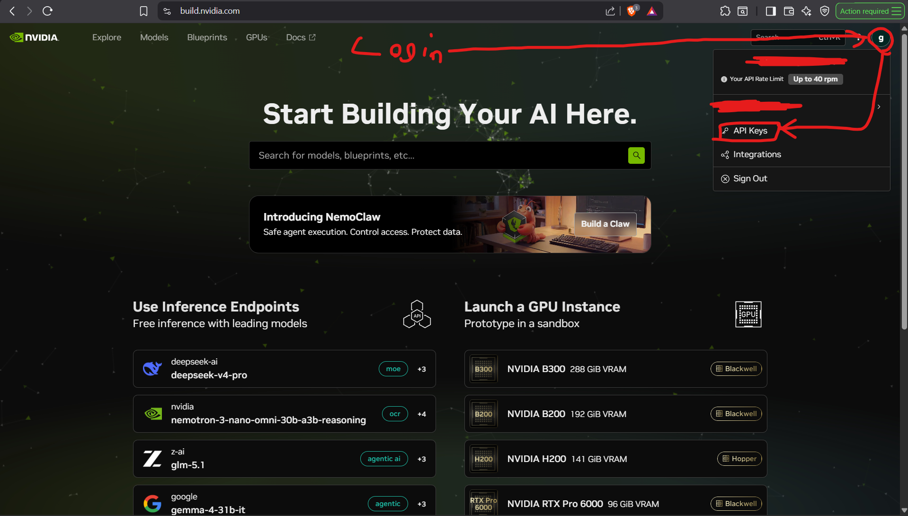This screenshot has height=516, width=908.
Task: Click the H200 chip thumbnail
Action: (x=483, y=459)
